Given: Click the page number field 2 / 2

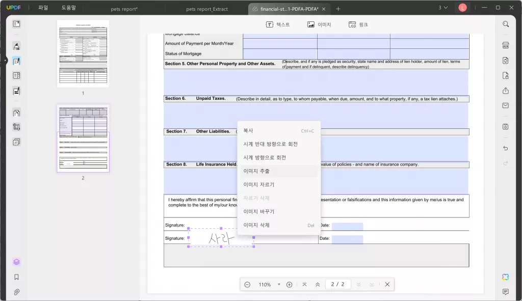Looking at the screenshot, I should [337, 284].
